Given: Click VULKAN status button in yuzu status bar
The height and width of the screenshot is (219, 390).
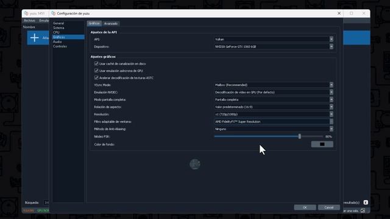Looking at the screenshot, I should (28, 210).
